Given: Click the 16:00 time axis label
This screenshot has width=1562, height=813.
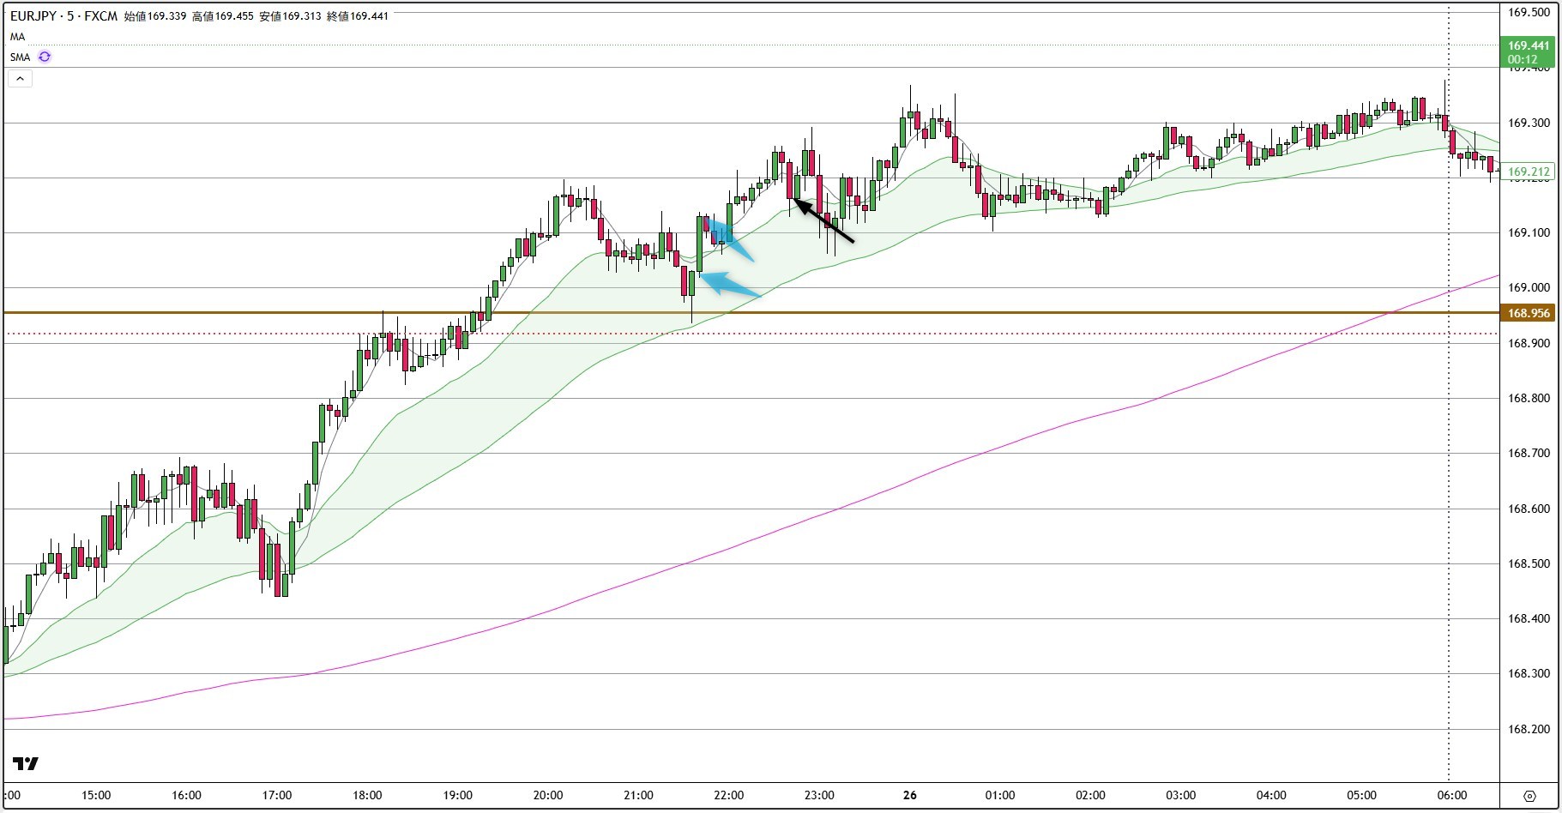Looking at the screenshot, I should (186, 795).
